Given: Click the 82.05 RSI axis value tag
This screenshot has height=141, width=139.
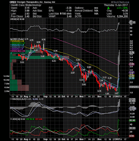Looking at the screenshot, I should (x=132, y=22).
